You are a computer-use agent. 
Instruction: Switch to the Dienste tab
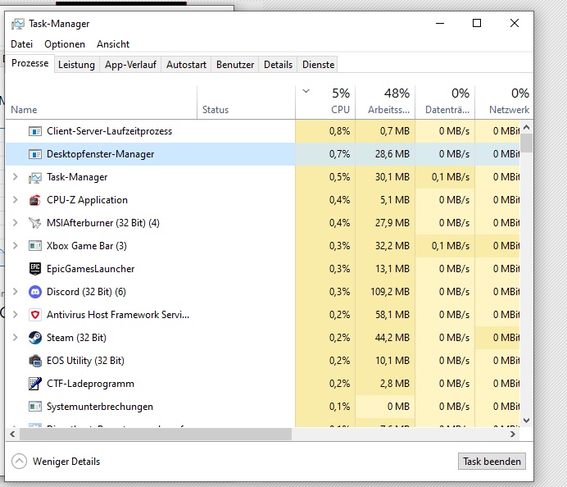318,65
